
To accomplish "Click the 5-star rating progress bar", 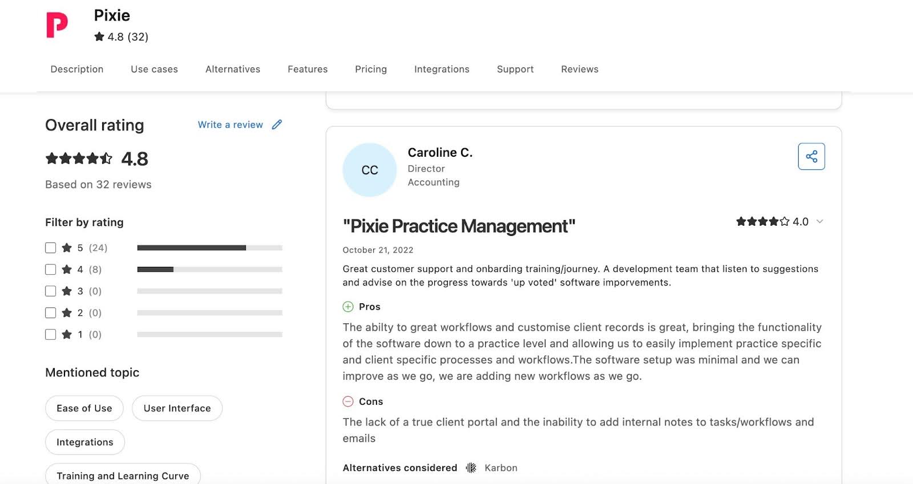I will [x=209, y=247].
